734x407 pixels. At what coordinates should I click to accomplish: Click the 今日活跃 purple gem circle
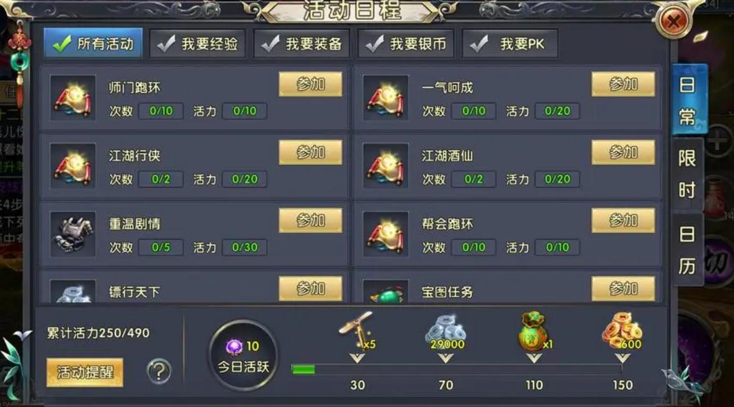(243, 356)
